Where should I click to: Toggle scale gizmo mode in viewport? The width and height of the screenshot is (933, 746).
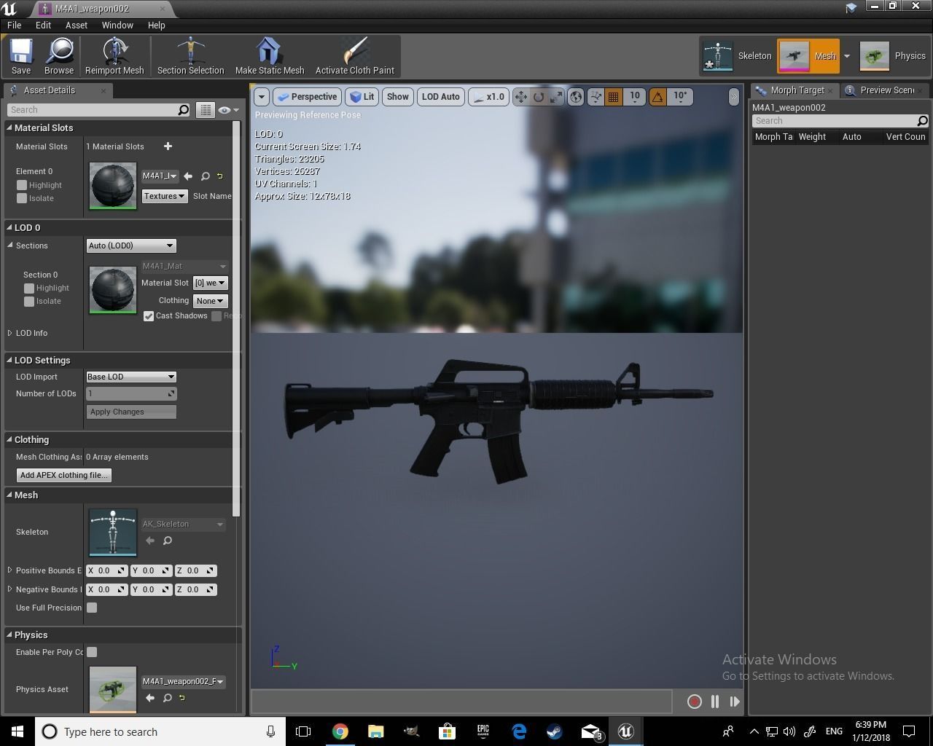point(556,97)
